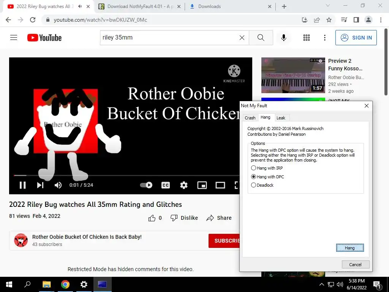This screenshot has width=389, height=292.
Task: Toggle the autoplay switch
Action: click(x=146, y=185)
